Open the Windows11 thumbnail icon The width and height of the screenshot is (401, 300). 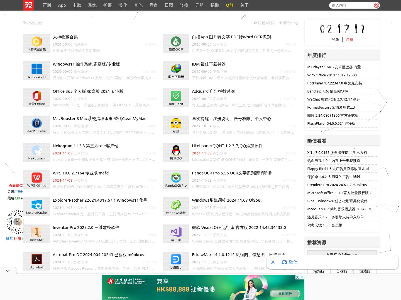37,71
